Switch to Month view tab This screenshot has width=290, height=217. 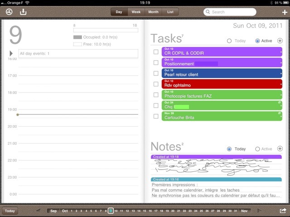coord(153,12)
